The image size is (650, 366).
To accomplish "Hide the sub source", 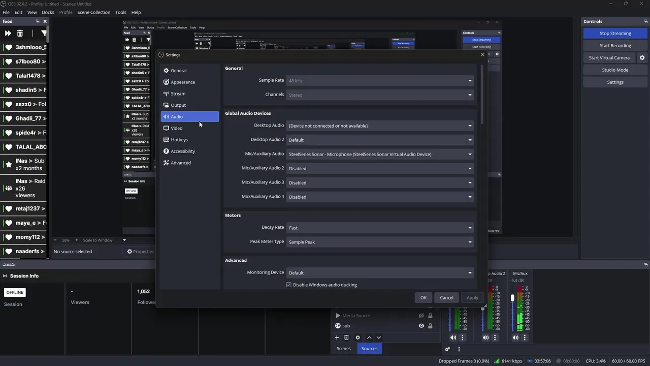I will click(421, 326).
